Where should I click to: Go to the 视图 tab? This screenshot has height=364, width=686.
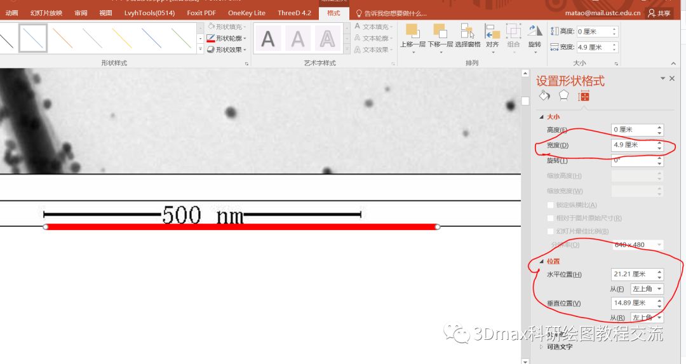105,13
